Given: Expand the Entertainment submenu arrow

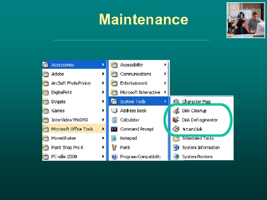Looking at the screenshot, I should pos(165,83).
